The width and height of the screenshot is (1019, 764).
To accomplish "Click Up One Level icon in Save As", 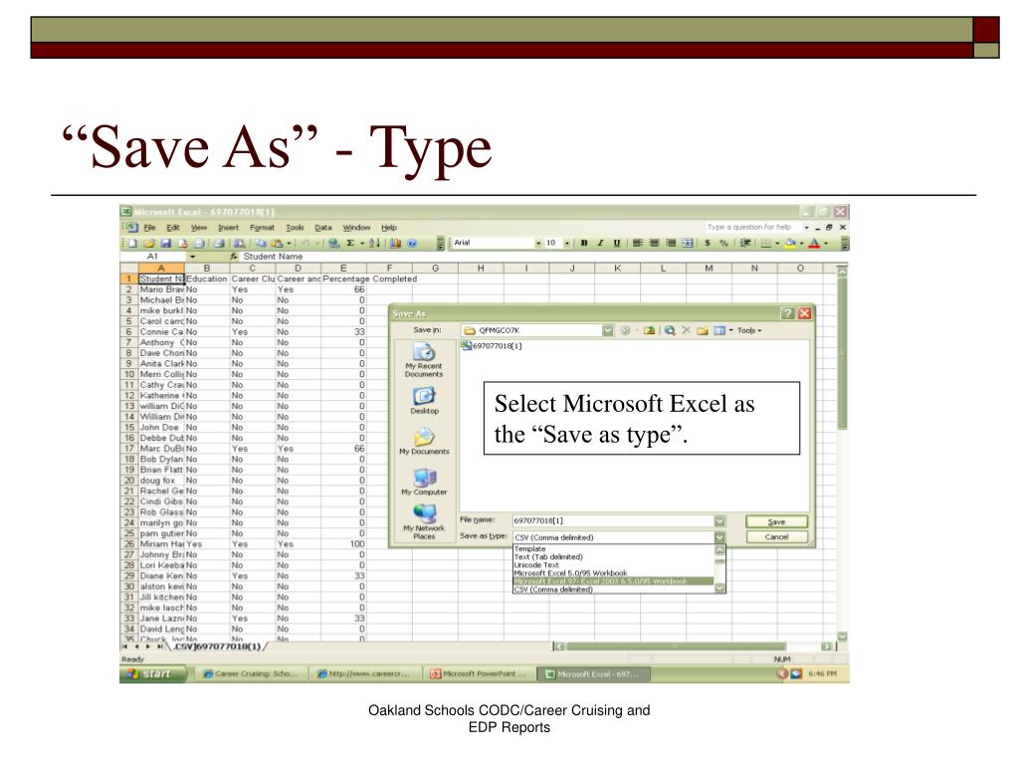I will pyautogui.click(x=649, y=330).
